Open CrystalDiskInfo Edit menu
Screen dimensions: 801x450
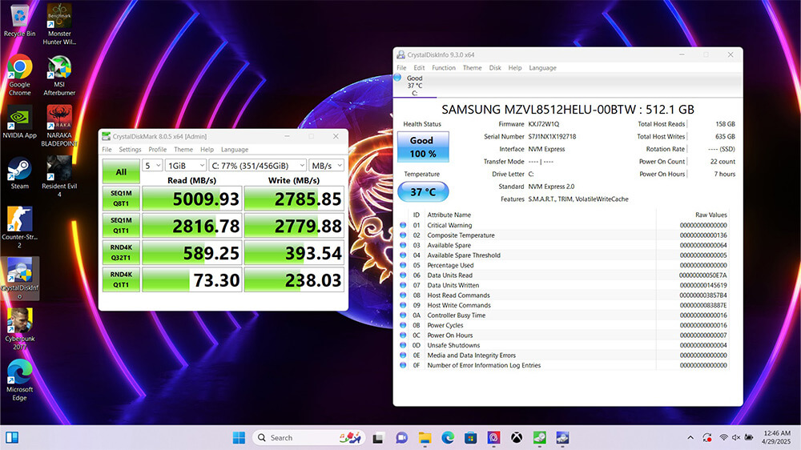(419, 68)
